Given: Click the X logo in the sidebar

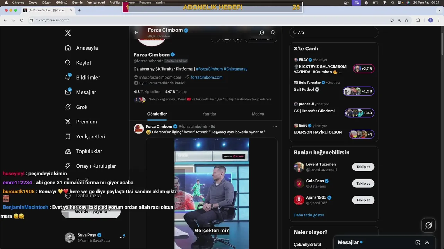Looking at the screenshot, I should [68, 33].
